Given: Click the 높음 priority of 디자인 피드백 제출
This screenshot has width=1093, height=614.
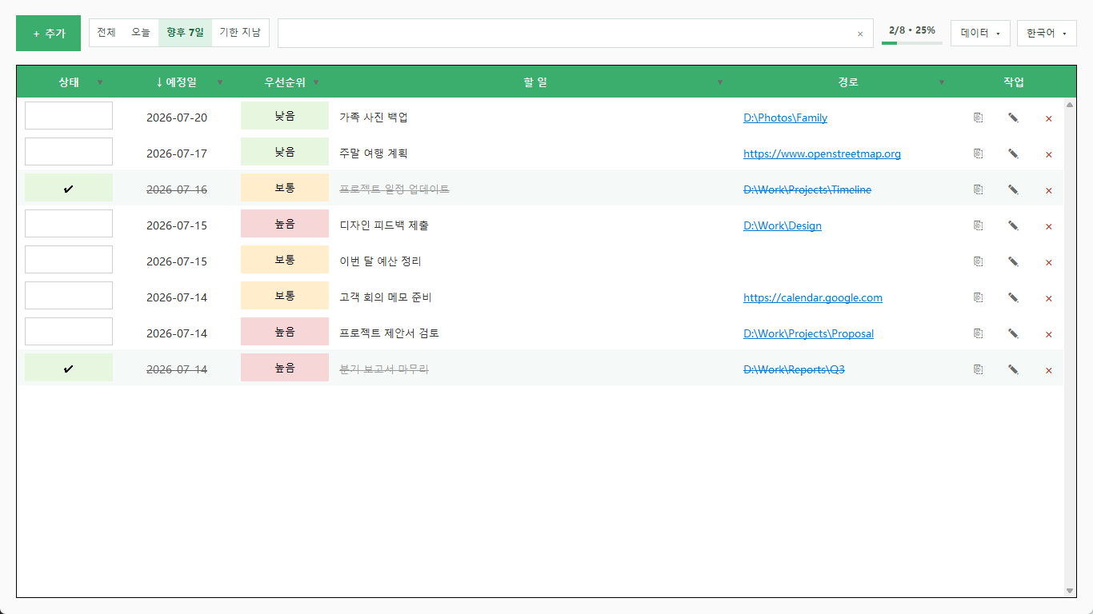Looking at the screenshot, I should point(285,224).
